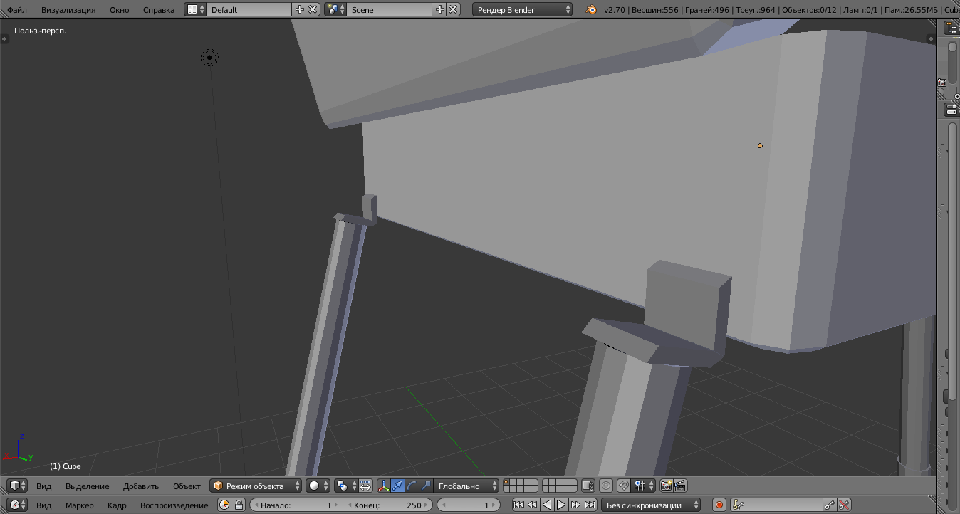Image resolution: width=960 pixels, height=514 pixels.
Task: Open the 3D view editor type selector
Action: point(17,486)
